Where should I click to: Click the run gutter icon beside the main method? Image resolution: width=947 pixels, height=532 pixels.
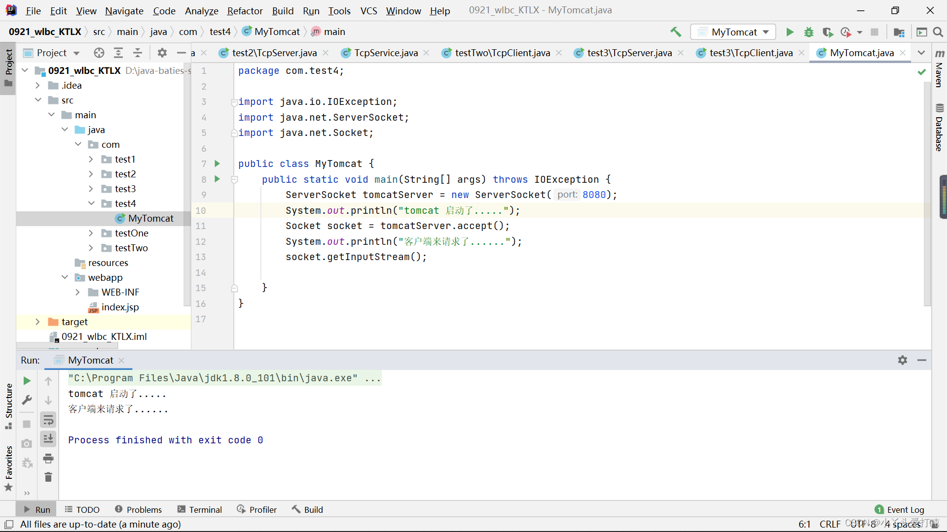point(217,179)
